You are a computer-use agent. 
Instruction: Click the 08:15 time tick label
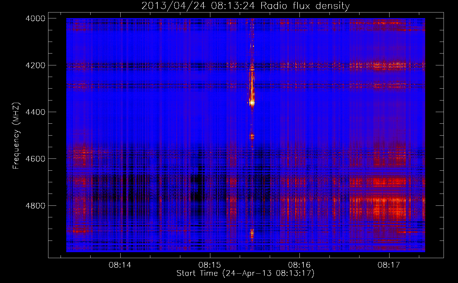tap(210, 265)
